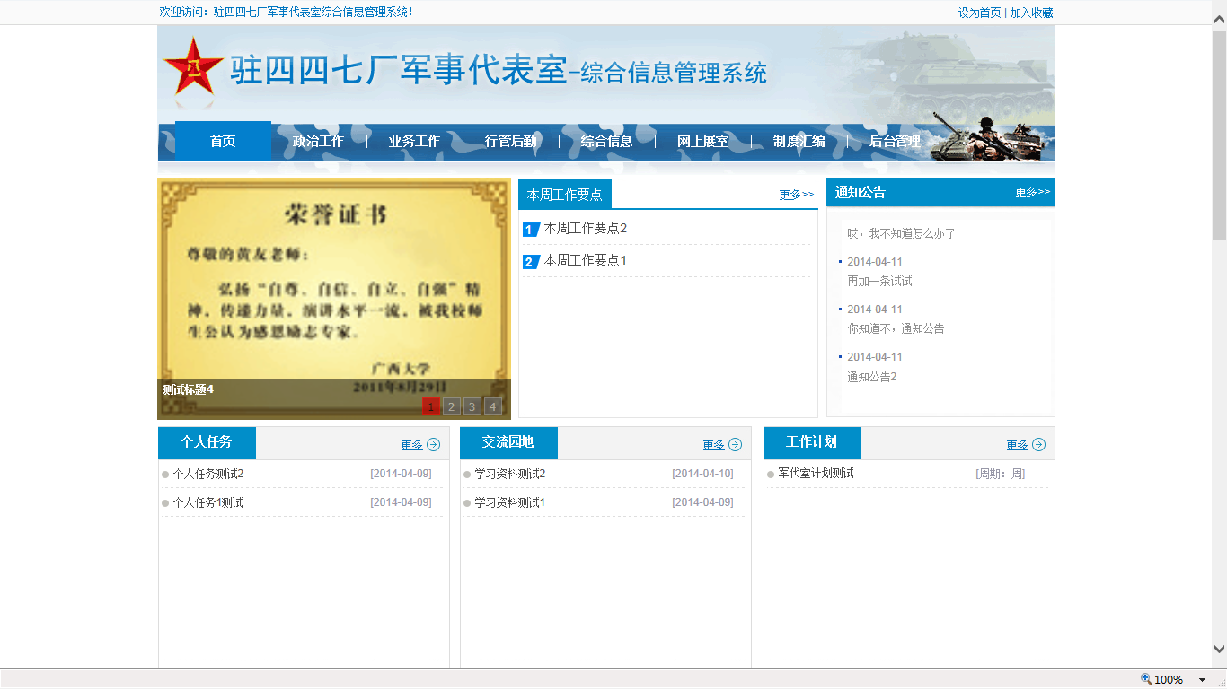
Task: Open the zoom level 100% dropdown arrow
Action: pyautogui.click(x=1202, y=680)
